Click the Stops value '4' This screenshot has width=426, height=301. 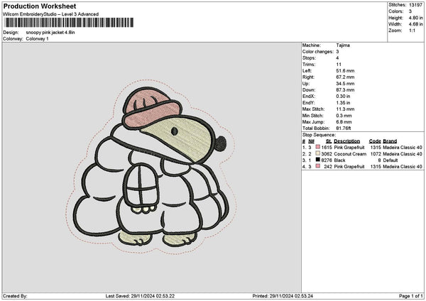[337, 58]
